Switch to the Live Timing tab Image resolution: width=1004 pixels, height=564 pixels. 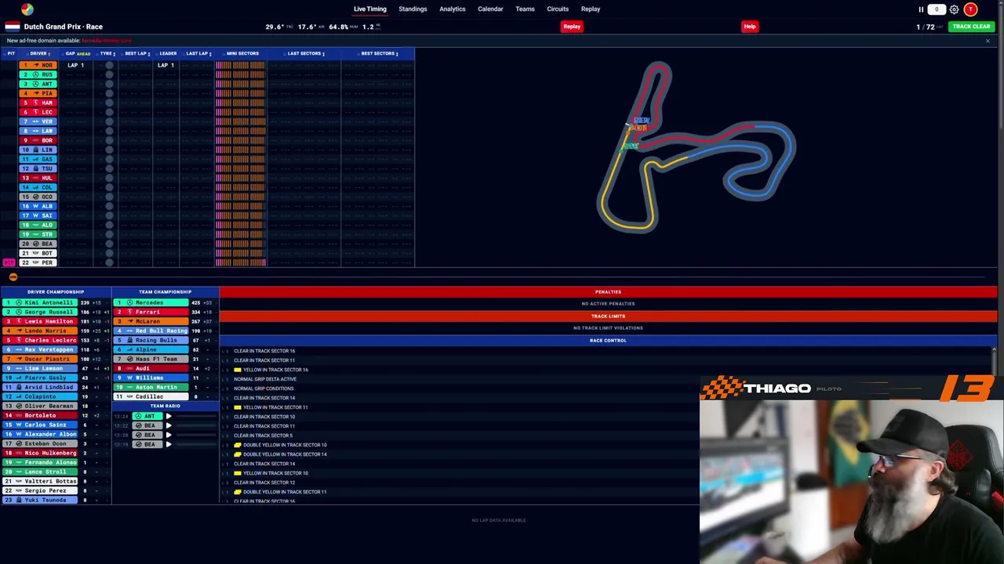point(370,9)
